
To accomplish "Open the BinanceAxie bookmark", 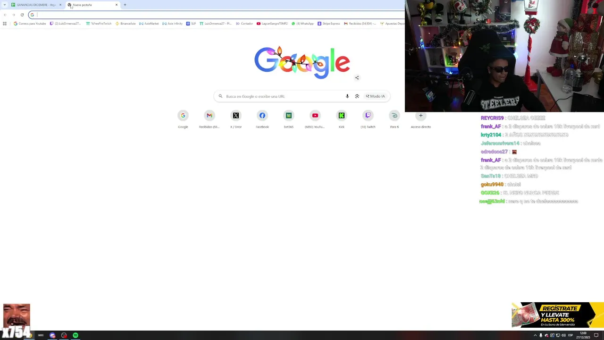I will click(126, 24).
